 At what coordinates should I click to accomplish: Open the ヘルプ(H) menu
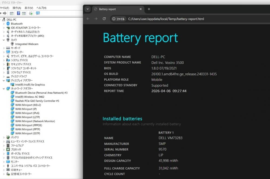(x=41, y=8)
